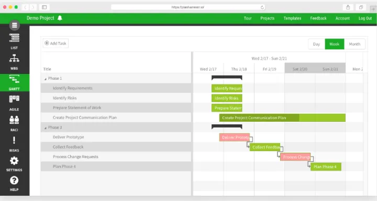Click Log Out in top bar
Image resolution: width=377 pixels, height=201 pixels.
pos(365,18)
